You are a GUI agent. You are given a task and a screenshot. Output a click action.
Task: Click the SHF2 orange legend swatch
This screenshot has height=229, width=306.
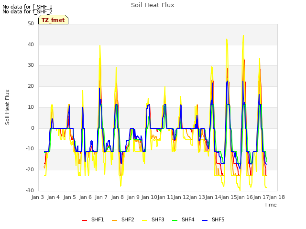pyautogui.click(x=115, y=220)
